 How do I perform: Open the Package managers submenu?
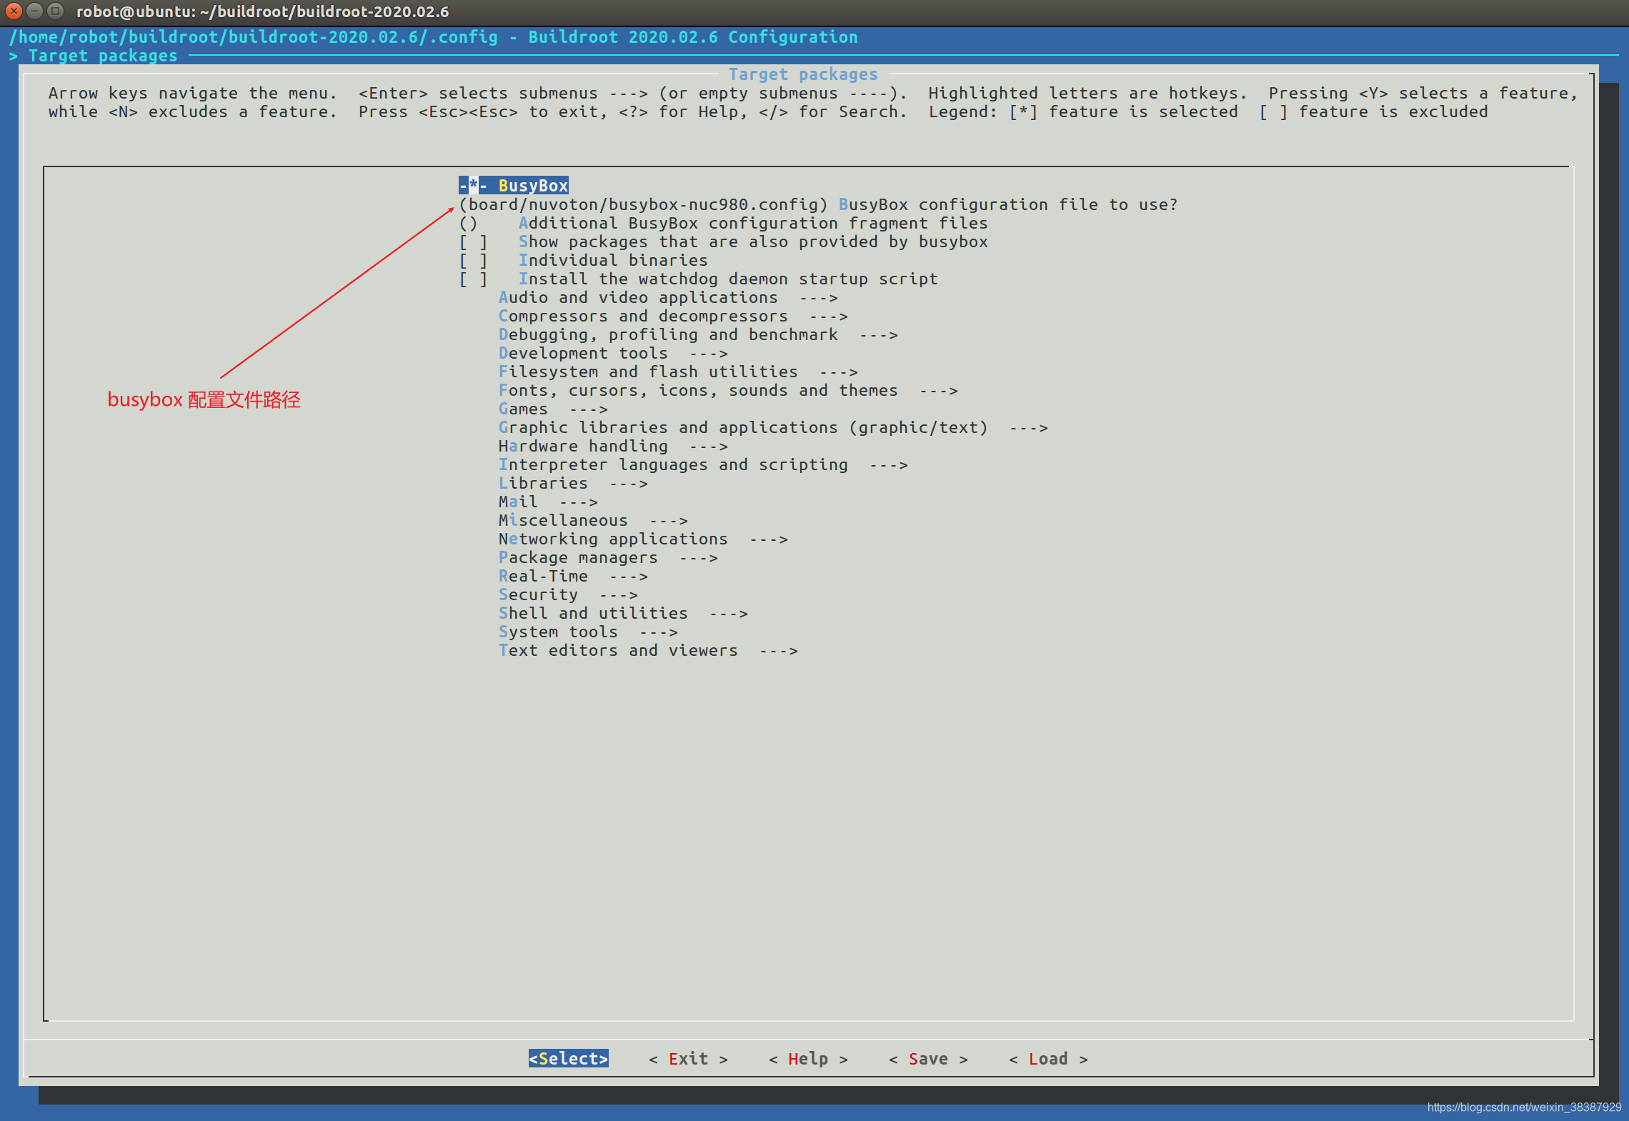[x=608, y=557]
